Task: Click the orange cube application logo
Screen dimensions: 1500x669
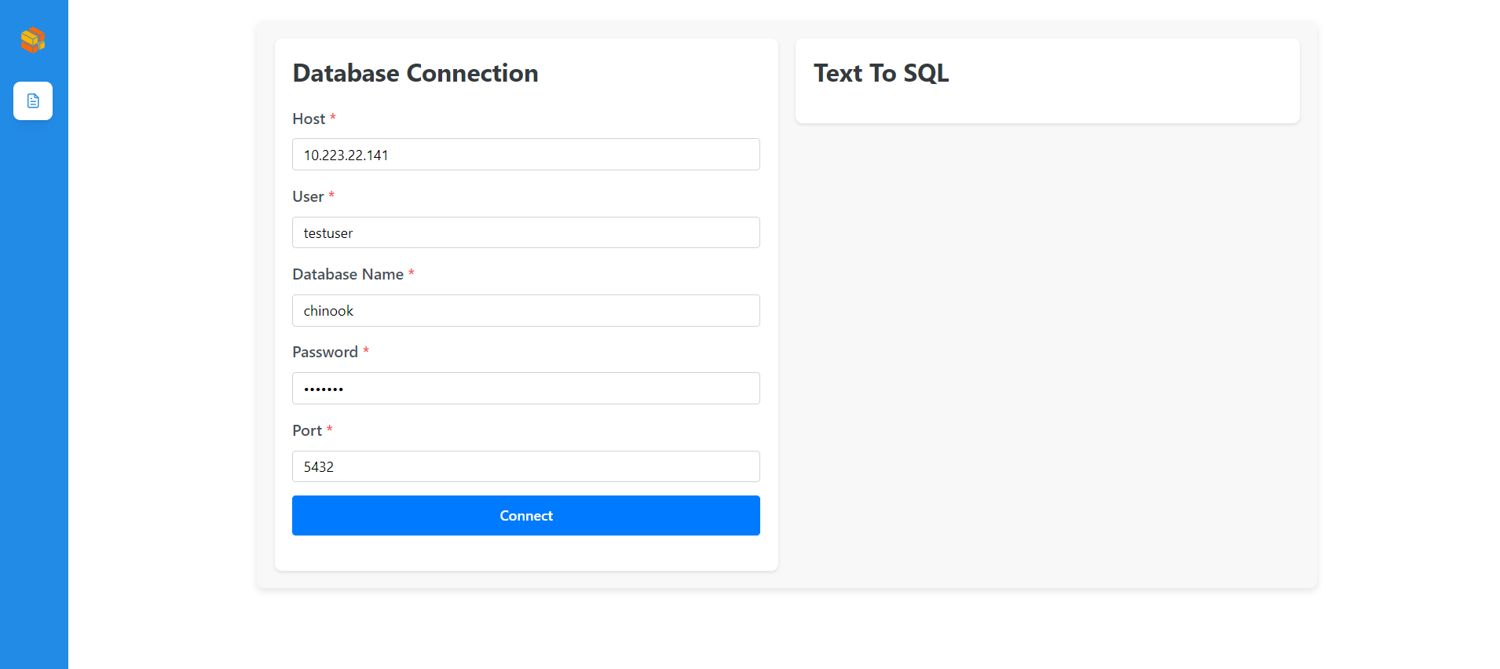Action: coord(33,39)
